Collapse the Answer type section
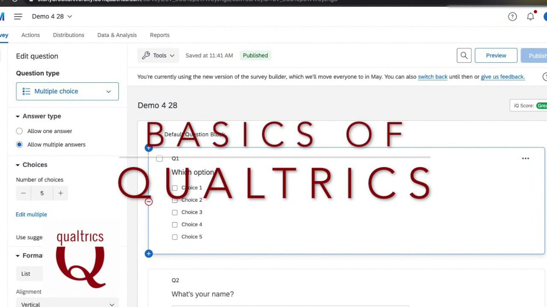 tap(38, 116)
